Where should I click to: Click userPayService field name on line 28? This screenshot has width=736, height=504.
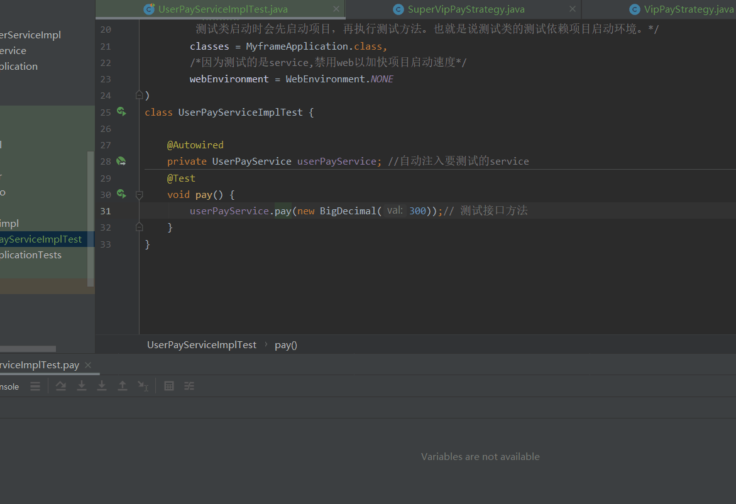click(336, 161)
